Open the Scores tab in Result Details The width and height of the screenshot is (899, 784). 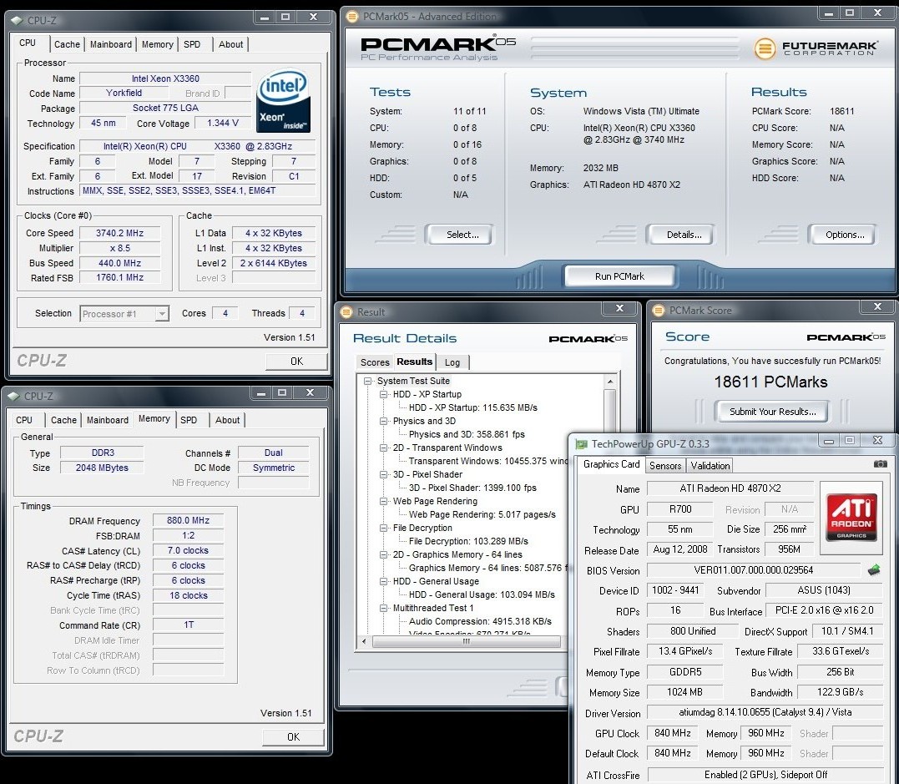click(375, 362)
